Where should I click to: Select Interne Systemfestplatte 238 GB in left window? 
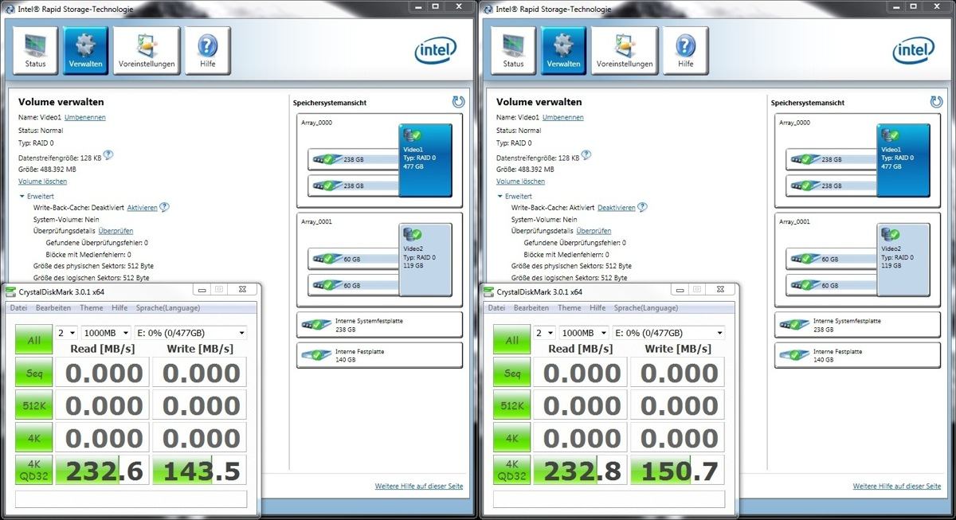pyautogui.click(x=379, y=325)
